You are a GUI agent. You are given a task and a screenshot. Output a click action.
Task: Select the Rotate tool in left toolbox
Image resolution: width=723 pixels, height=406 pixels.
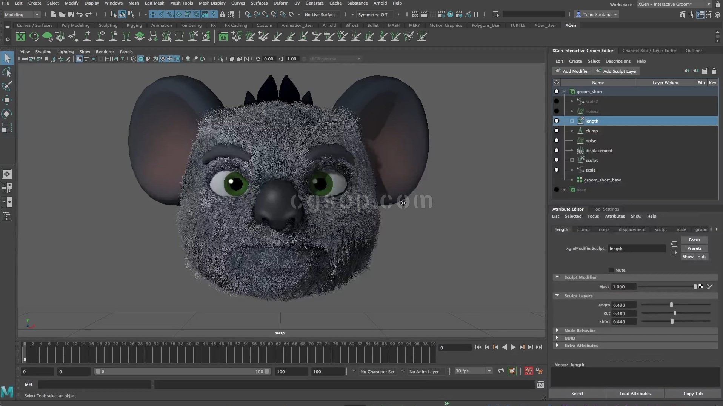(7, 114)
